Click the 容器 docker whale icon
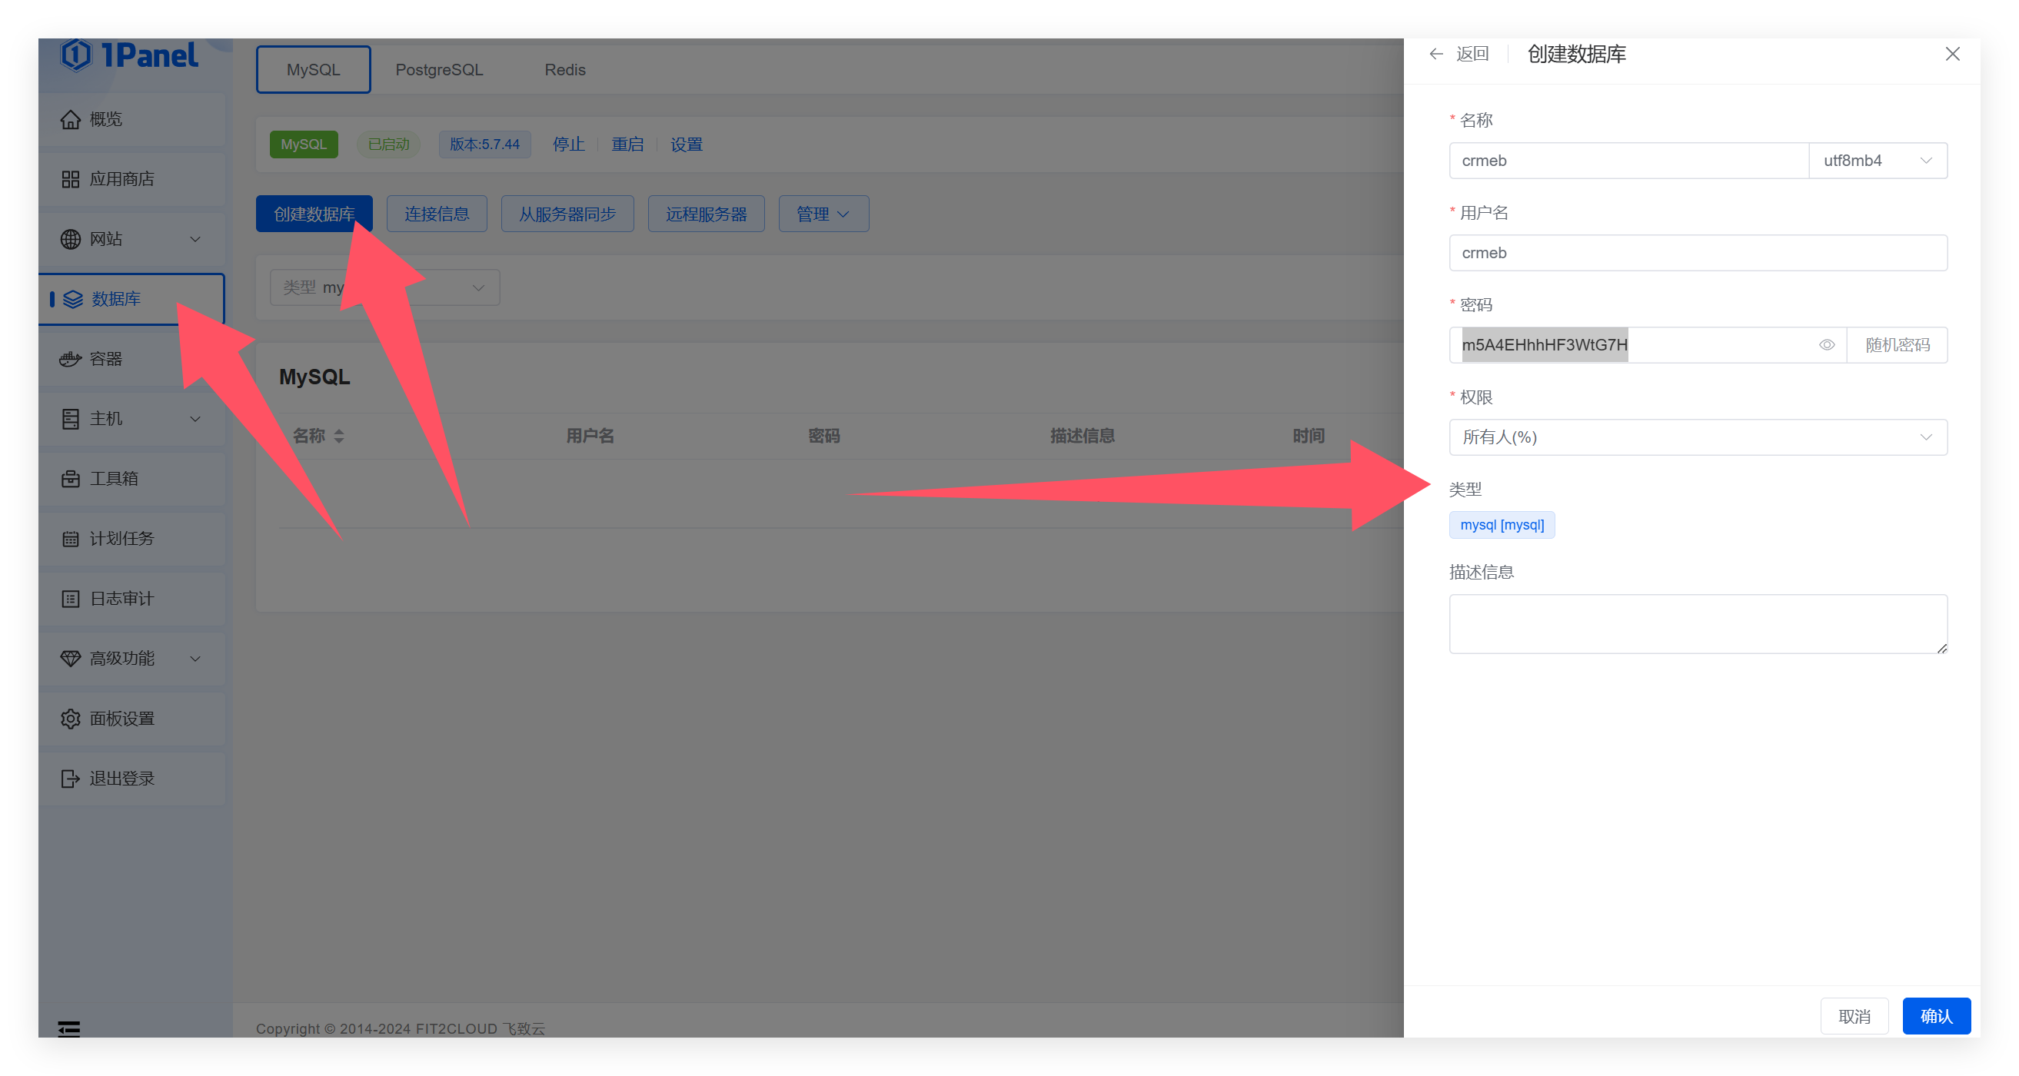Viewport: 2019px width, 1076px height. pos(71,359)
